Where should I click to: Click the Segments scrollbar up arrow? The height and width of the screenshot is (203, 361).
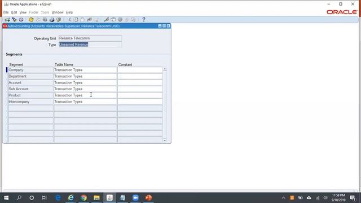[165, 69]
